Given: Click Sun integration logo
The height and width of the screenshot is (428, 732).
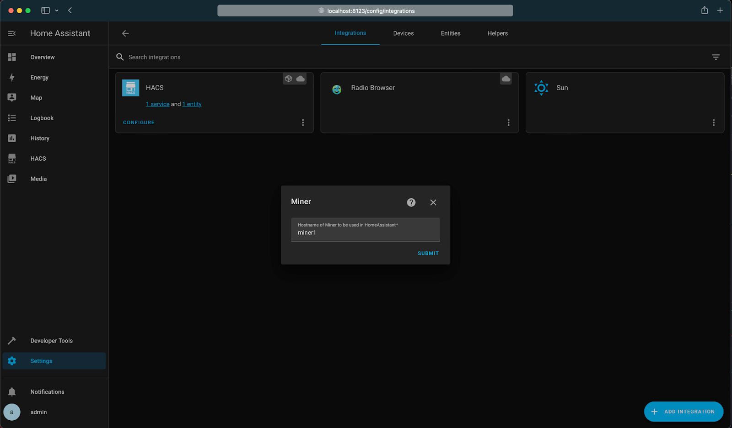Looking at the screenshot, I should click(x=541, y=88).
